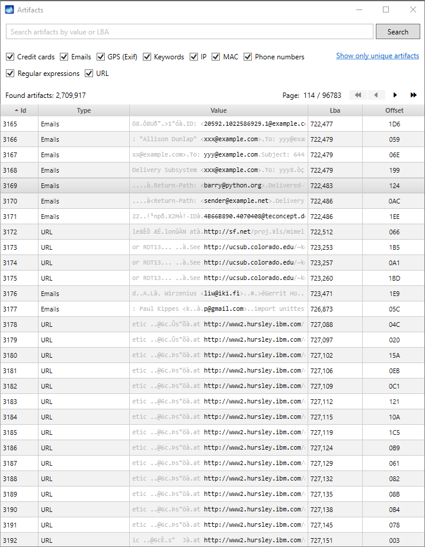
Task: Click Show only unique artifacts link
Action: [378, 56]
